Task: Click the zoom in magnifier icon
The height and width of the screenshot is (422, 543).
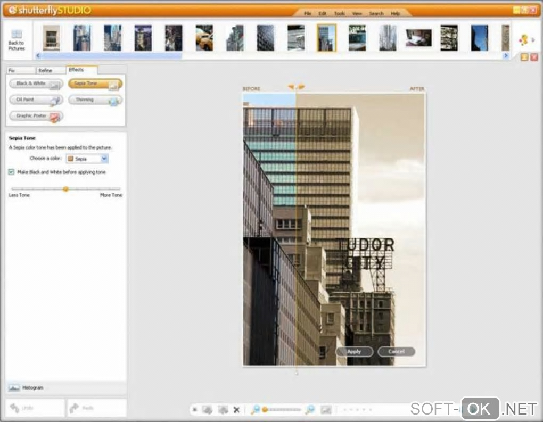Action: coord(309,409)
